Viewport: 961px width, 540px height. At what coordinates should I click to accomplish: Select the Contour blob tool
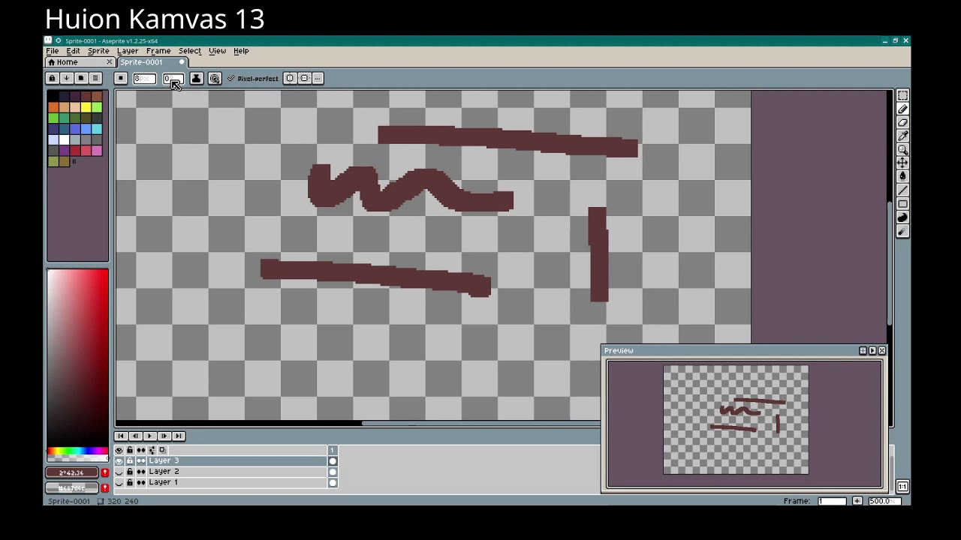[902, 217]
